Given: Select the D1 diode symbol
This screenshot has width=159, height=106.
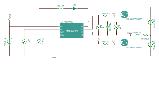Looking at the screenshot, I should pos(75,9).
